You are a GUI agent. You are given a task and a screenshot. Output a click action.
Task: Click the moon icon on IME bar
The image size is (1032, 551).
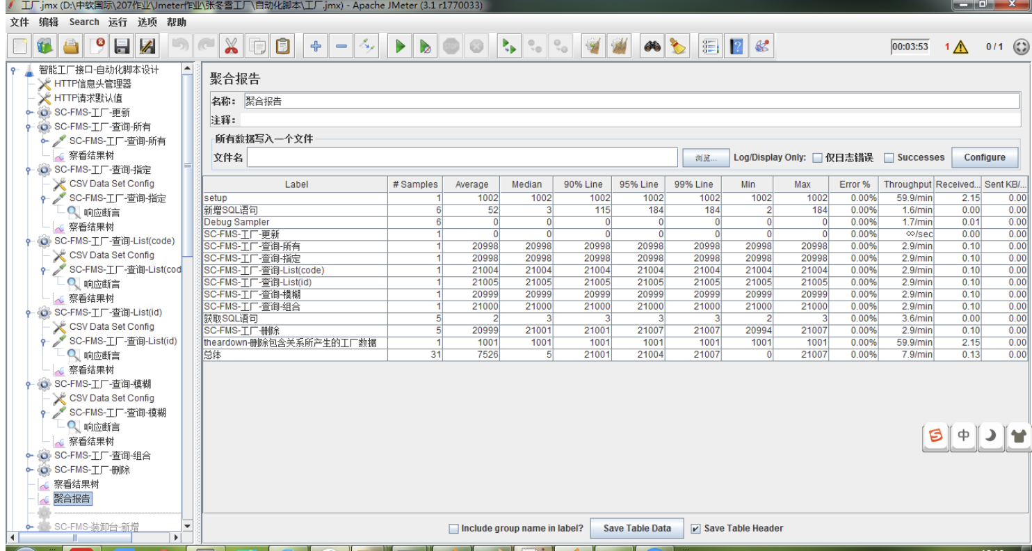[x=991, y=436]
